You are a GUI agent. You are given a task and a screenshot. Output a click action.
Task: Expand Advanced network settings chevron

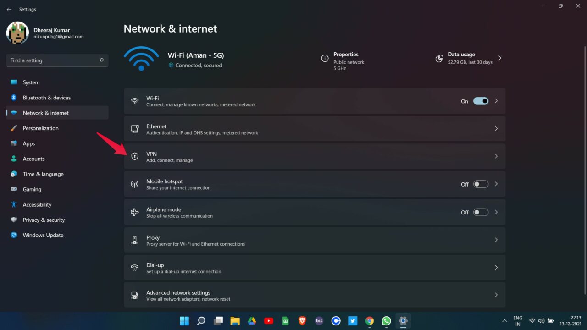pos(496,295)
